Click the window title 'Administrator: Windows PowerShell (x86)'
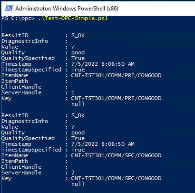This screenshot has height=193, width=195. click(67, 9)
